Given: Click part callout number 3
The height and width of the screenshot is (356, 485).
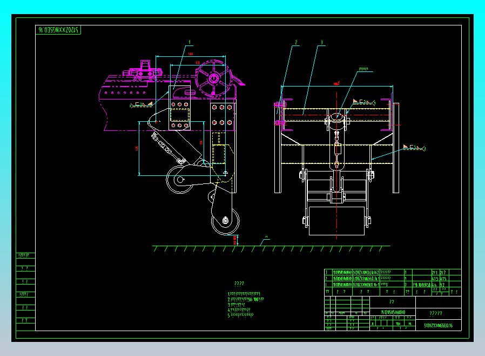Looking at the screenshot, I should (322, 42).
